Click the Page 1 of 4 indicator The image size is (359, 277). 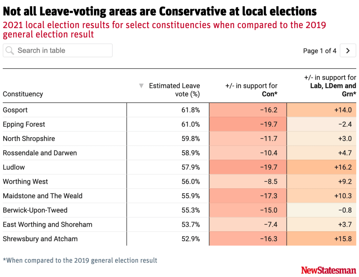[x=319, y=51]
